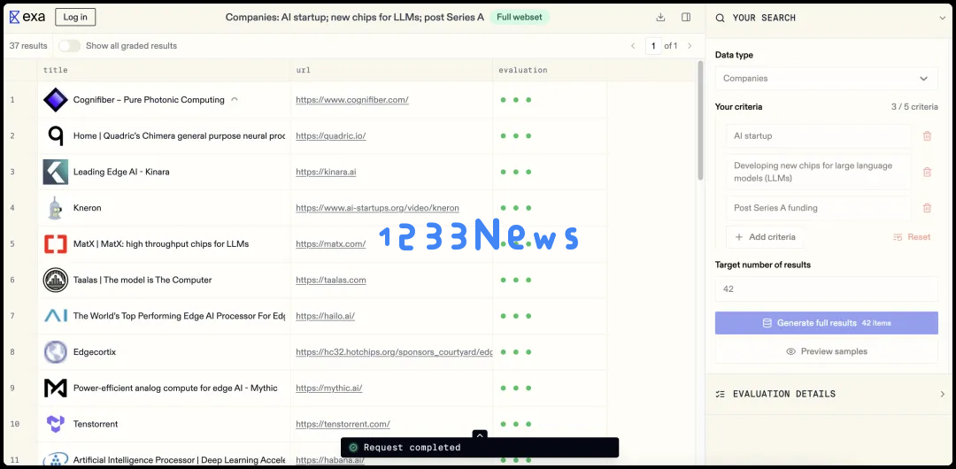Click the Kinara logo icon

[56, 172]
